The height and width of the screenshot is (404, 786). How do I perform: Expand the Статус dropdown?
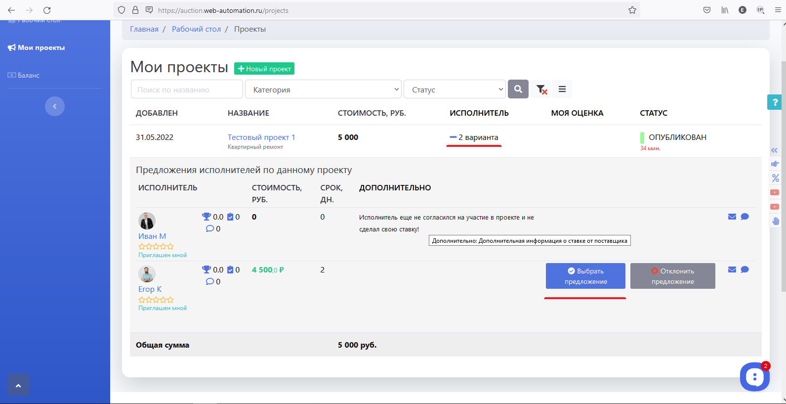[455, 90]
